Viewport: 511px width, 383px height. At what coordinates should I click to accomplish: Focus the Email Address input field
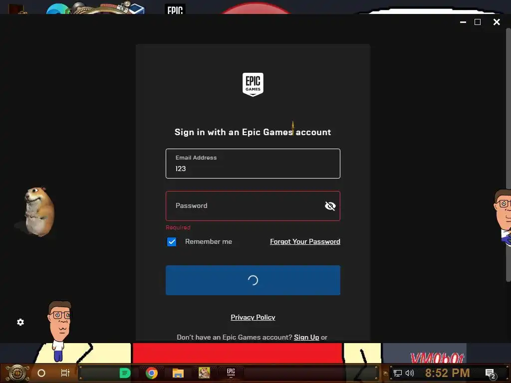pyautogui.click(x=253, y=164)
